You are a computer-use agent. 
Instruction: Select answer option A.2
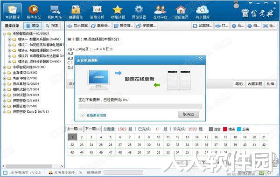[x=70, y=54]
